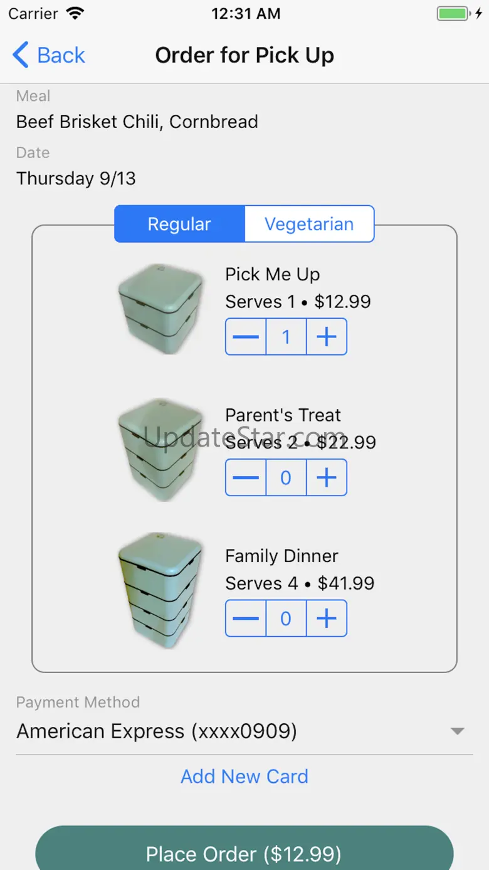Select the Regular meal tab
Viewport: 489px width, 870px height.
click(x=179, y=224)
